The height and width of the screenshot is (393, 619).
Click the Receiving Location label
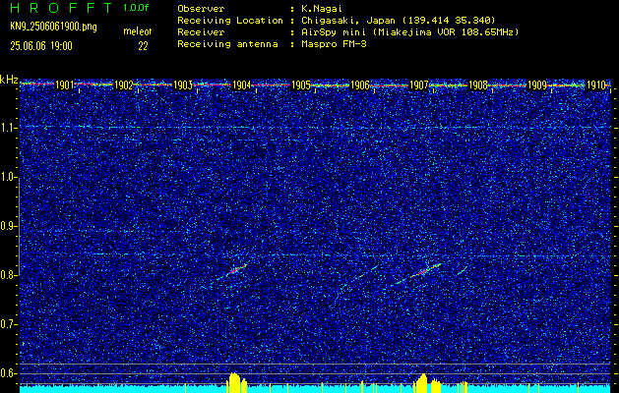pyautogui.click(x=230, y=20)
